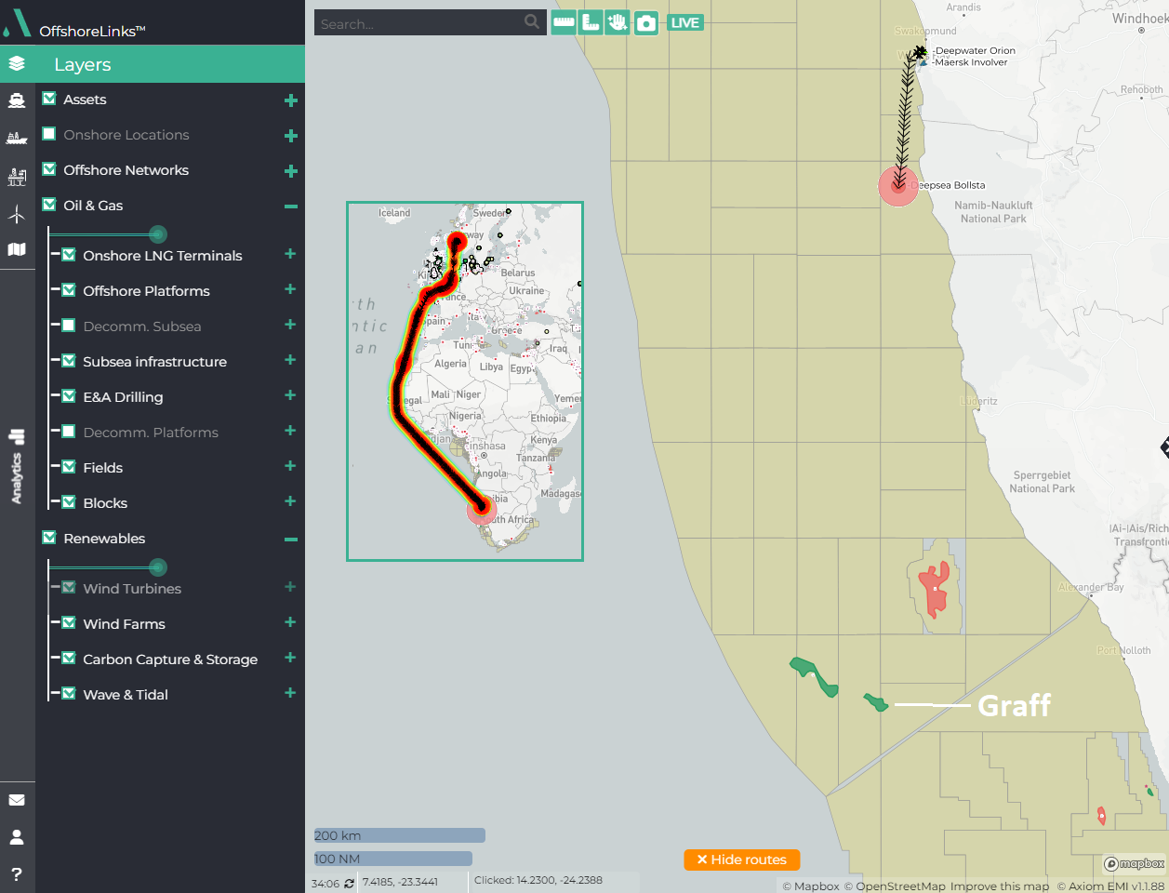The height and width of the screenshot is (893, 1169).
Task: Expand the Assets layer group
Action: tap(291, 100)
